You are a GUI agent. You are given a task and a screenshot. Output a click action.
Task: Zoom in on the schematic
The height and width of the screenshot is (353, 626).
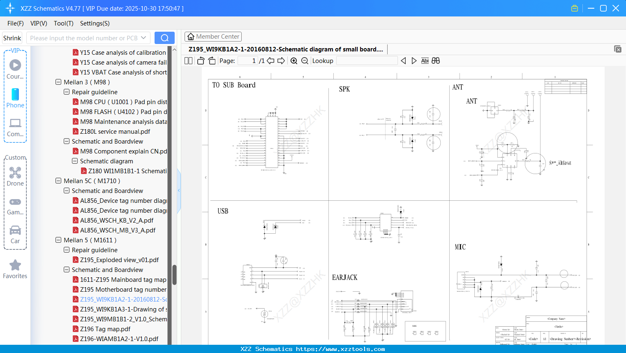[x=294, y=60]
